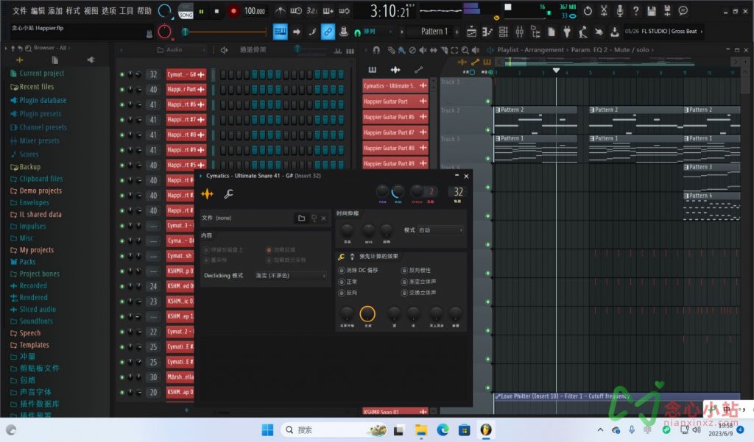754x442 pixels.
Task: Open the 视图 (View) menu
Action: tap(91, 10)
